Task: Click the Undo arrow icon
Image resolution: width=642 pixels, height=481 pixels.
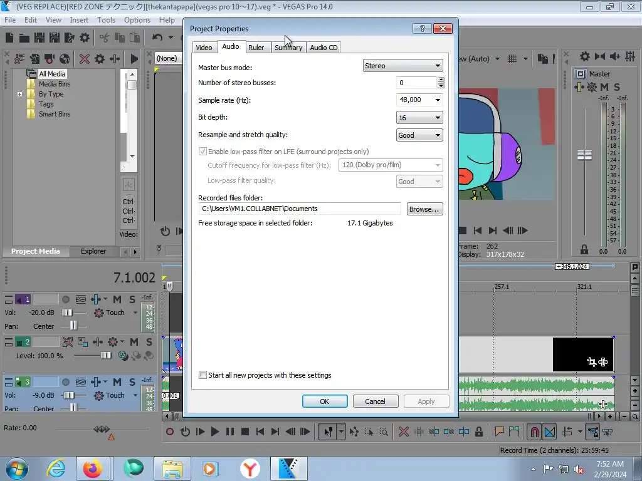Action: [157, 38]
